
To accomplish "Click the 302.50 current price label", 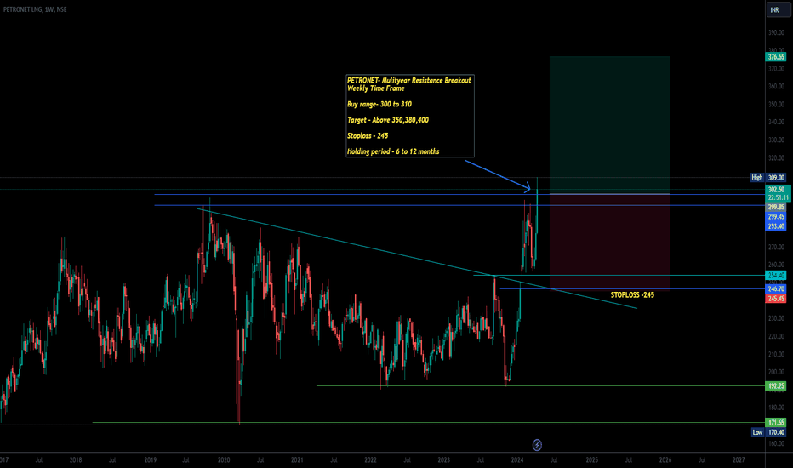I will click(x=776, y=190).
